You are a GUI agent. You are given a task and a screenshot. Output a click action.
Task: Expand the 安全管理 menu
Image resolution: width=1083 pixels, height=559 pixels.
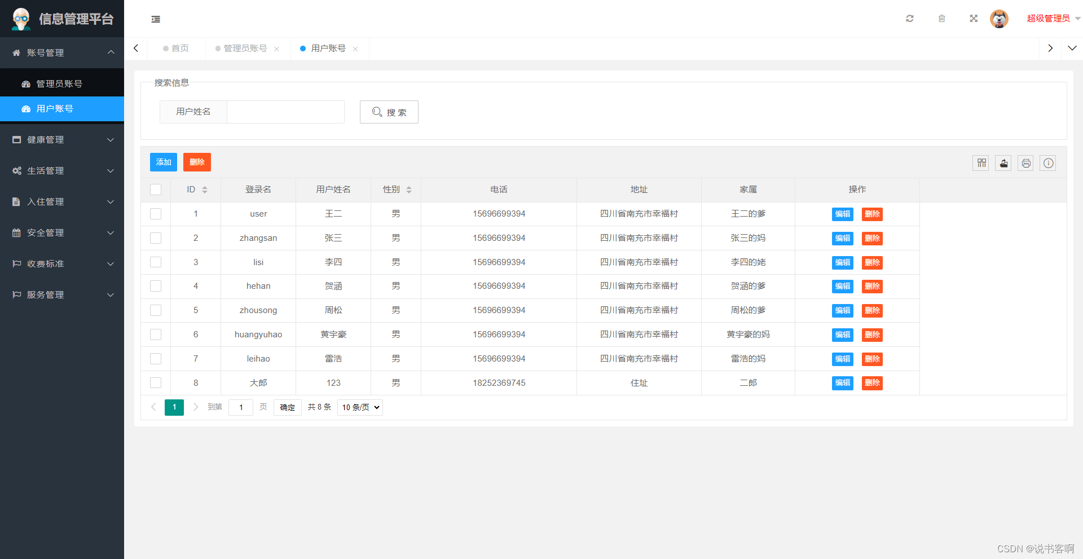coord(62,233)
